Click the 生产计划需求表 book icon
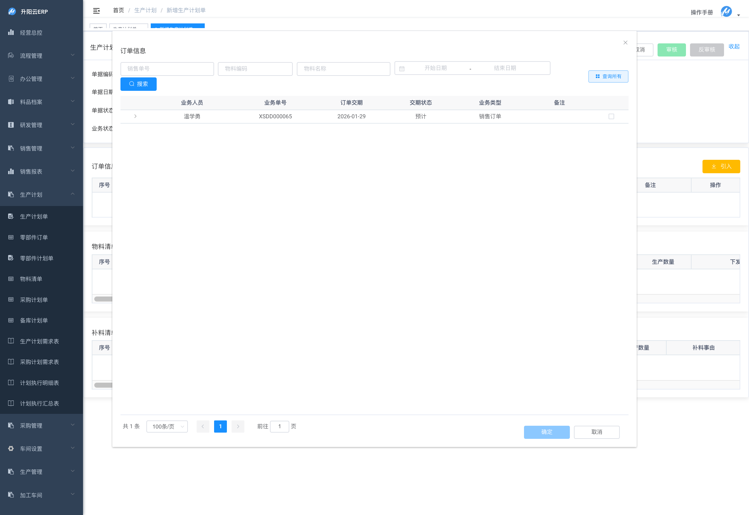 11,341
